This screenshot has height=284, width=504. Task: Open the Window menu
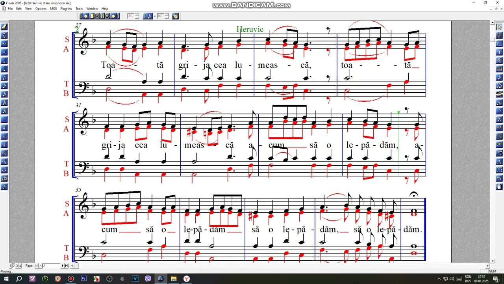coord(92,9)
